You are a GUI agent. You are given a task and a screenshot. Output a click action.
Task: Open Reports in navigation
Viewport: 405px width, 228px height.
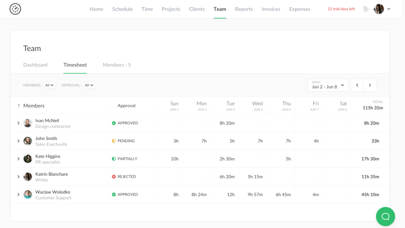click(244, 9)
